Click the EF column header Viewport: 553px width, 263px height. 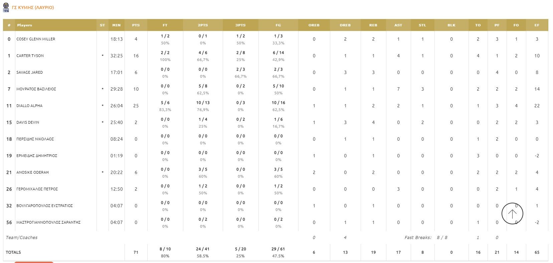click(x=537, y=25)
